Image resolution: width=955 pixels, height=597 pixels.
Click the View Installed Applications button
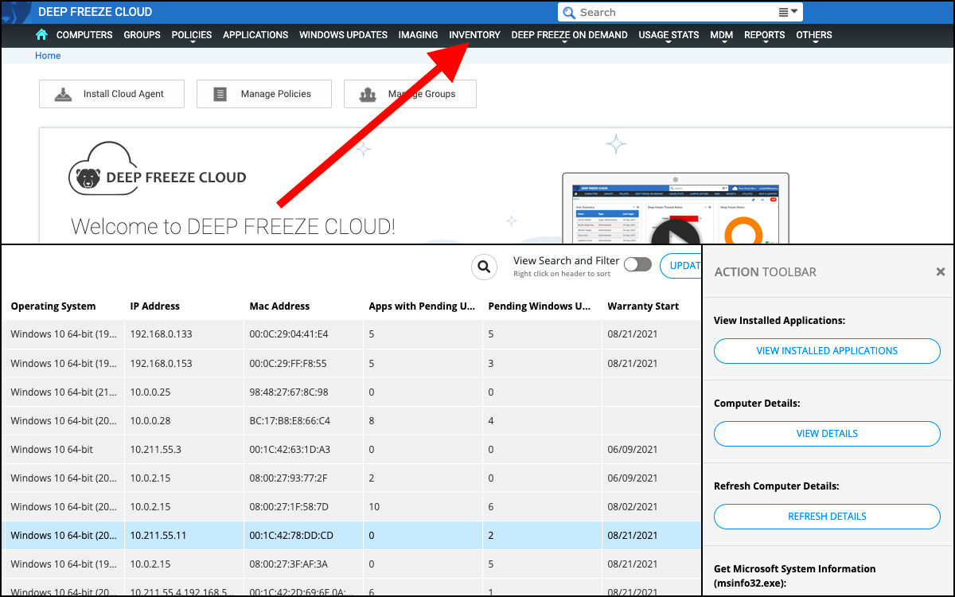pos(827,351)
